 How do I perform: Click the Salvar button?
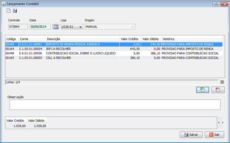point(191,135)
